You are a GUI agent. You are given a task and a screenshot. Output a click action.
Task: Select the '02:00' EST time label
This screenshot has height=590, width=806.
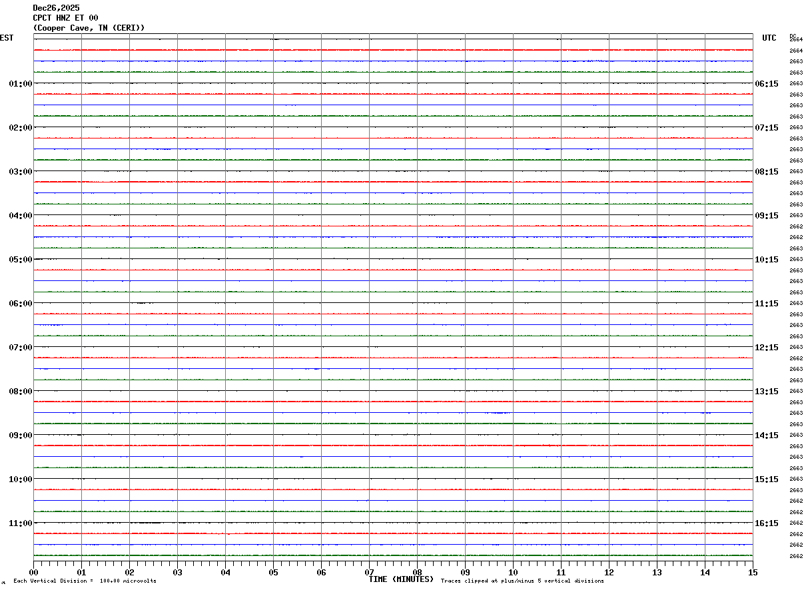(x=21, y=128)
